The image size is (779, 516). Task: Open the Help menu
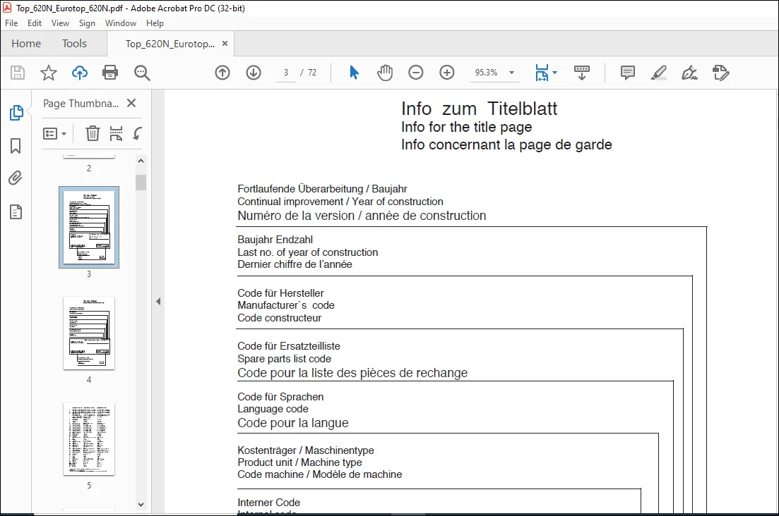click(155, 23)
